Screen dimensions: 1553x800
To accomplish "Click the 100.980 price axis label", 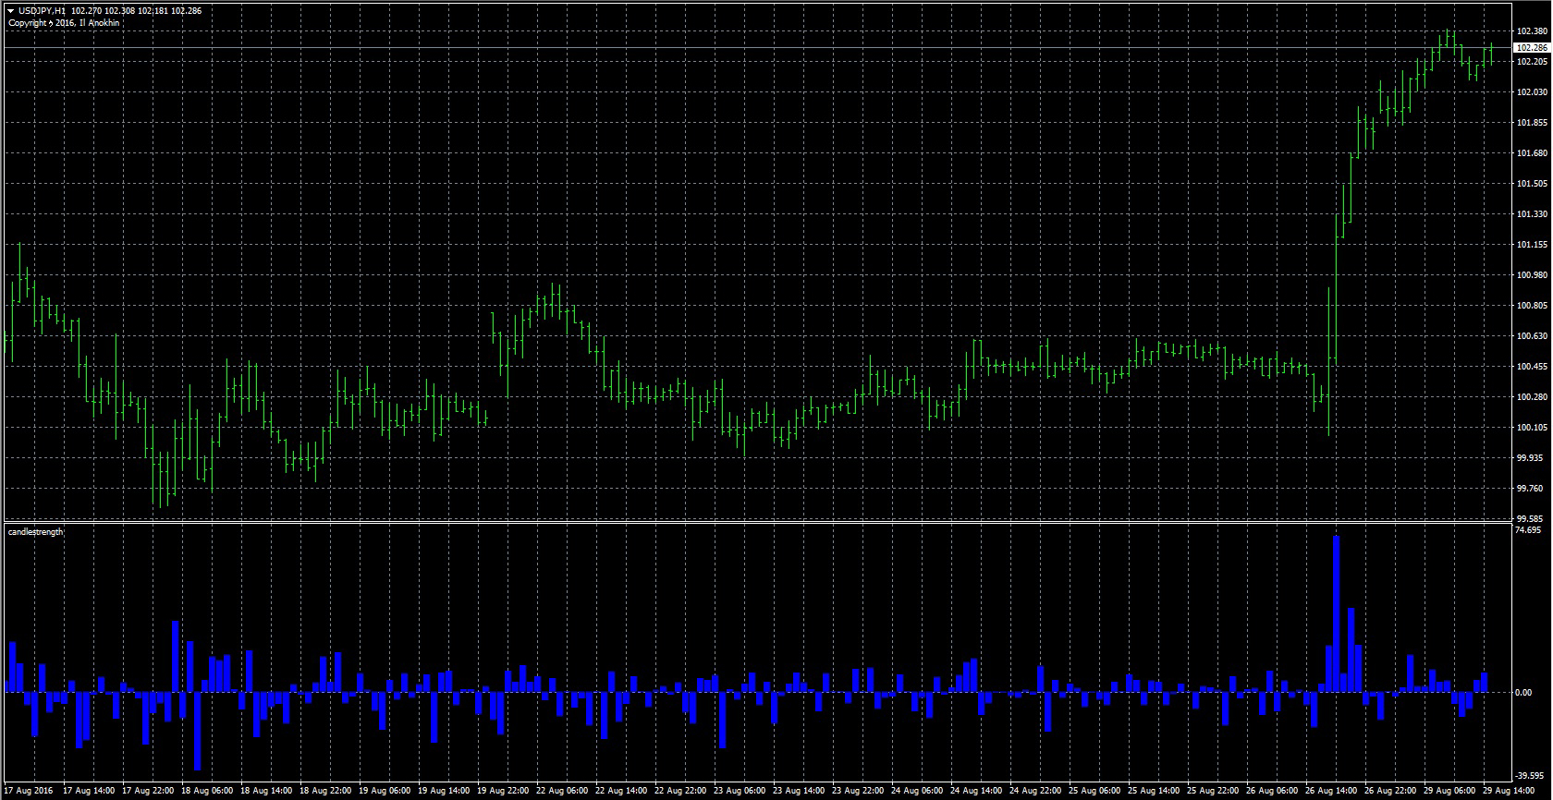I will click(x=1532, y=275).
